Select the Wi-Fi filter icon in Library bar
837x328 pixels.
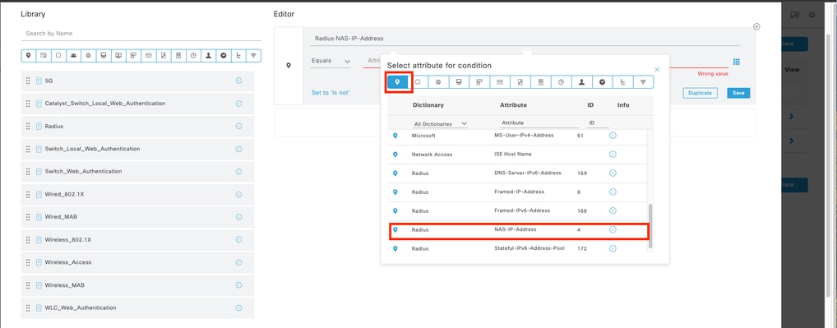pos(253,55)
